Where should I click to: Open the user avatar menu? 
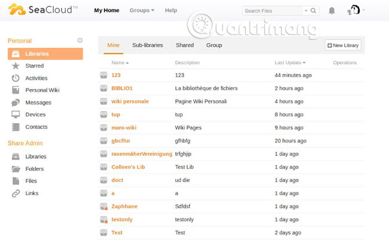pyautogui.click(x=354, y=10)
